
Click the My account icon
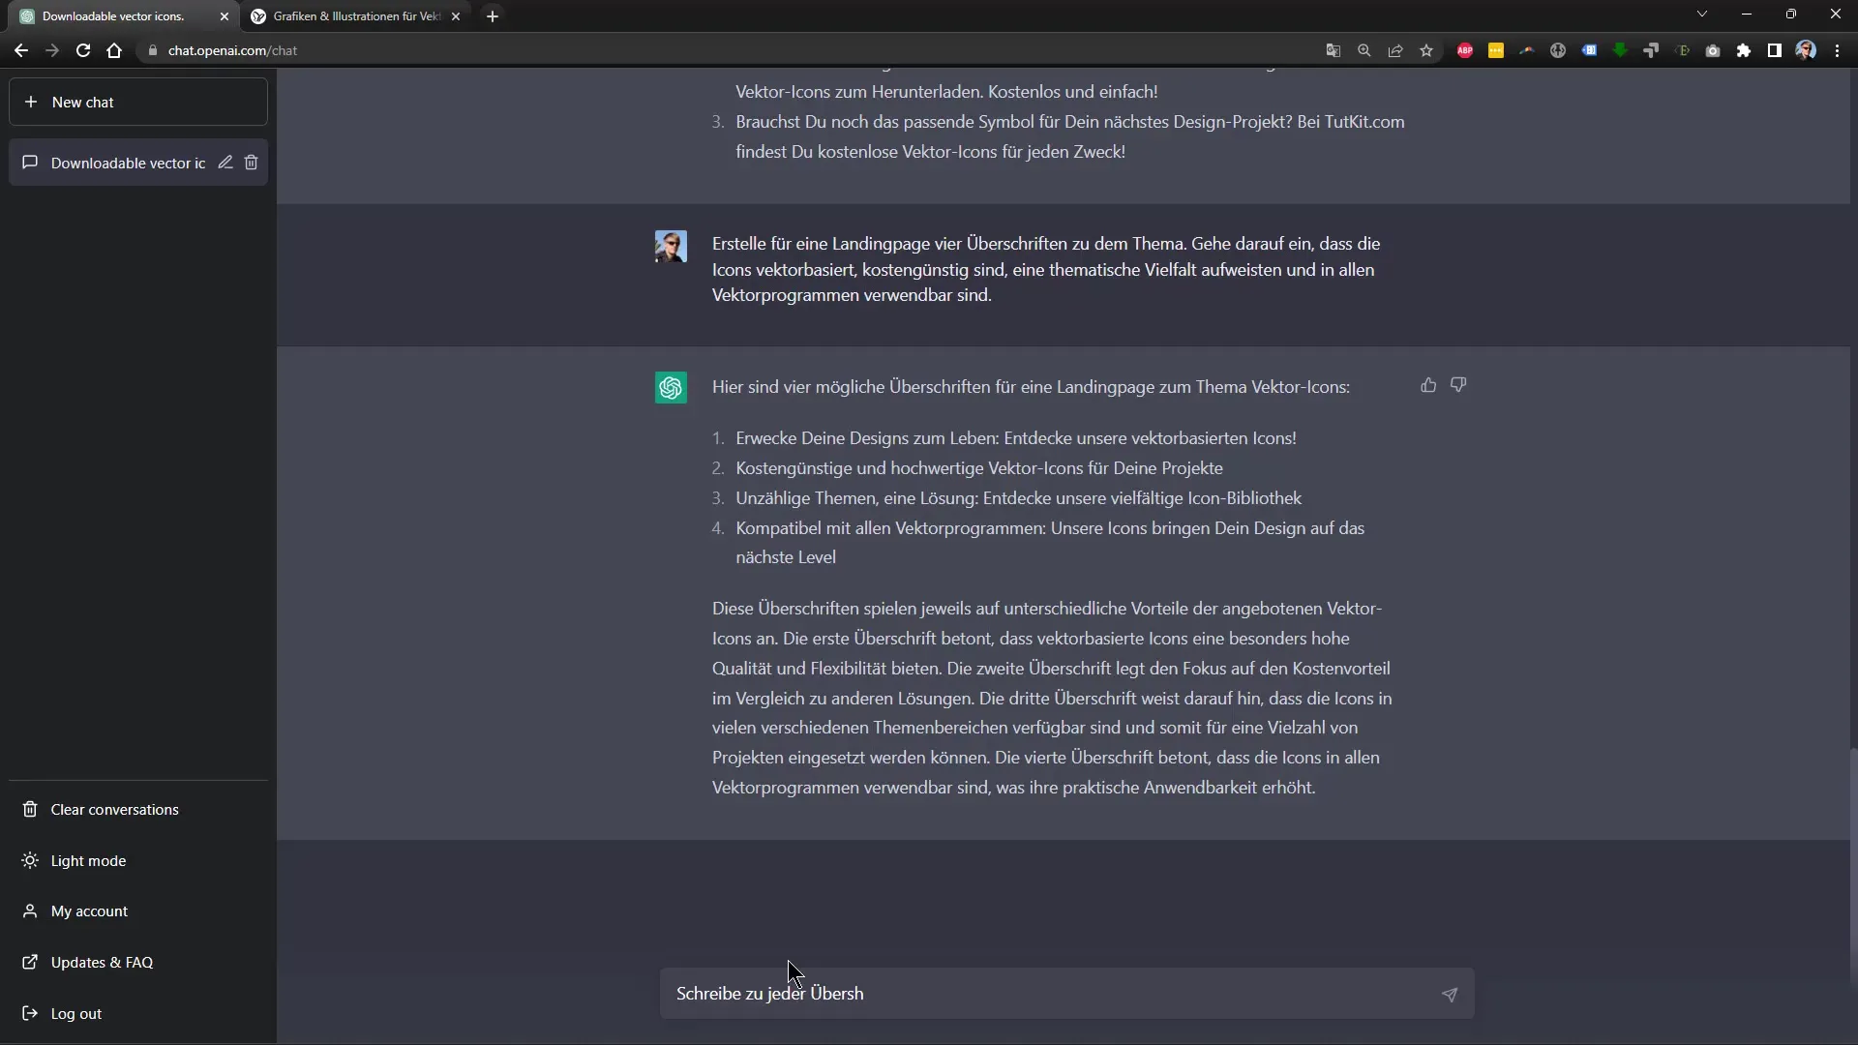coord(29,910)
